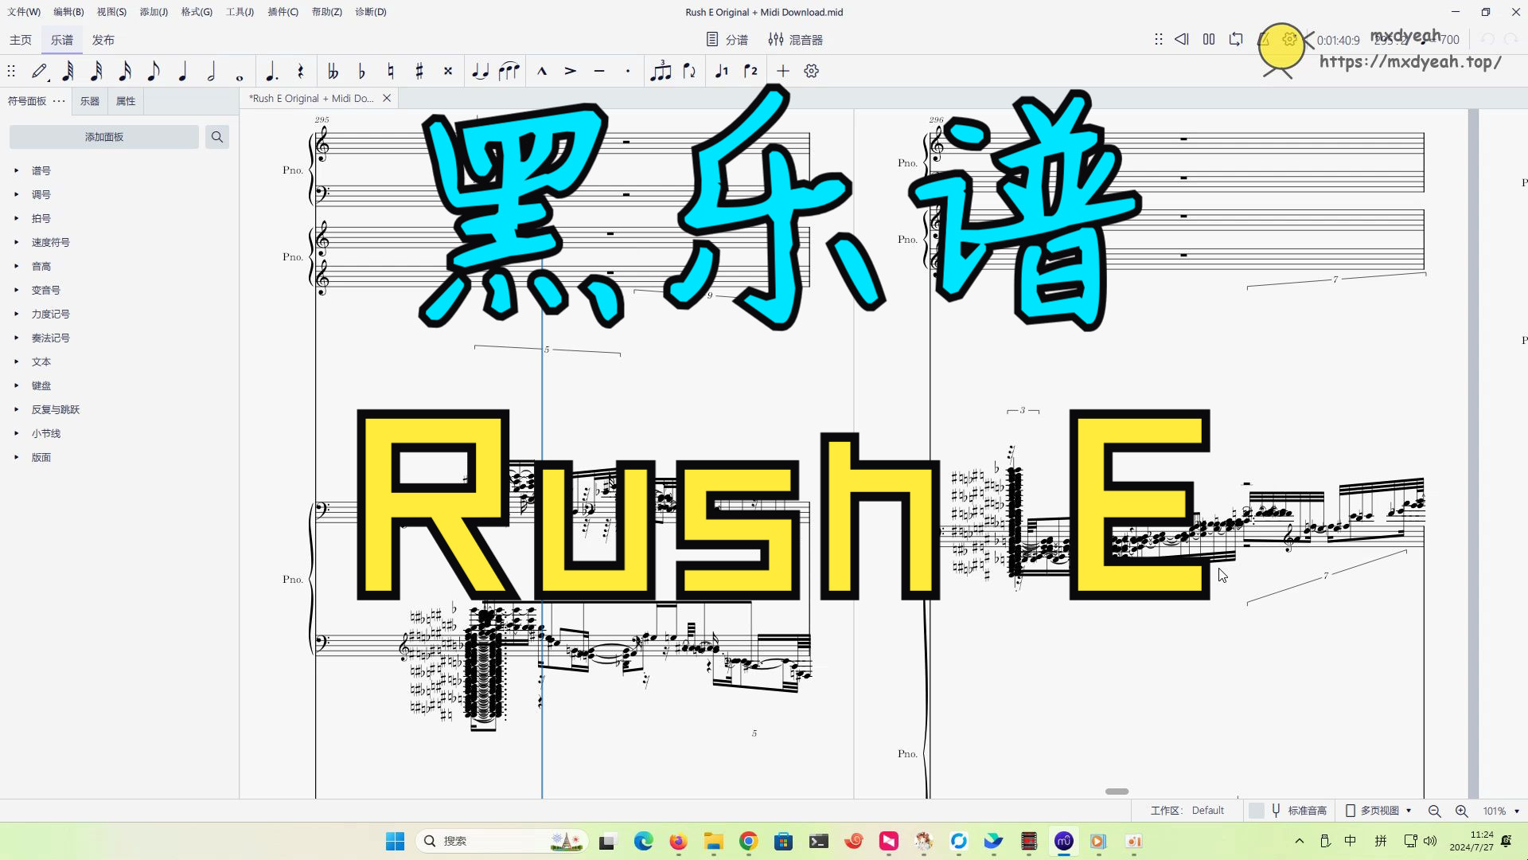1528x860 pixels.
Task: Add staccato articulation
Action: click(x=628, y=72)
